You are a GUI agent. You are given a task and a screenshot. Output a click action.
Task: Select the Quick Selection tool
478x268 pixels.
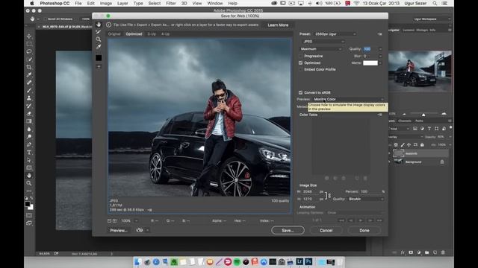(x=29, y=60)
